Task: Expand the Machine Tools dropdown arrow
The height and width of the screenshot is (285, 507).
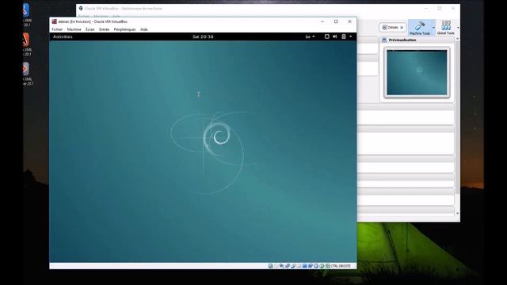Action: coord(433,28)
